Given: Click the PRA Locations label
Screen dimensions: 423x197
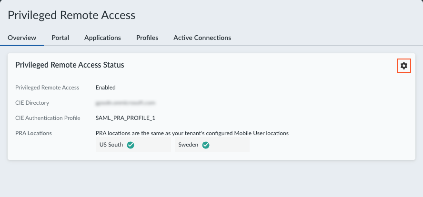Looking at the screenshot, I should (x=33, y=133).
